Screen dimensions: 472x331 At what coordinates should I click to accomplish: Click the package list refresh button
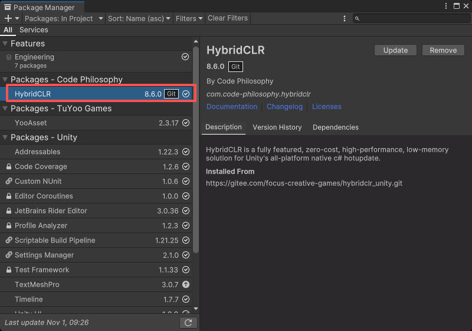[188, 323]
